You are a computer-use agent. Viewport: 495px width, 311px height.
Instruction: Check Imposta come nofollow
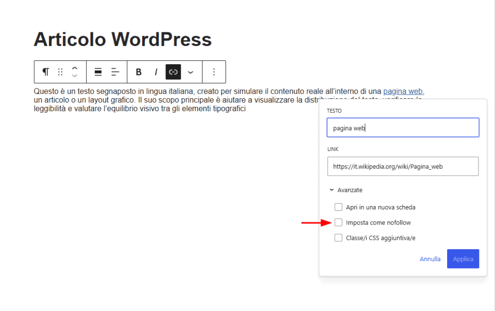point(338,222)
